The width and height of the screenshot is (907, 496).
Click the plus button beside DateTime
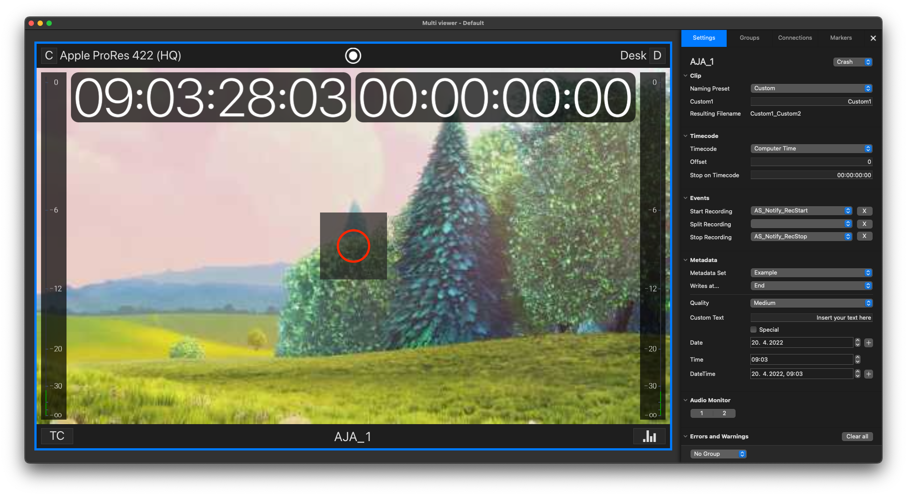click(x=868, y=374)
